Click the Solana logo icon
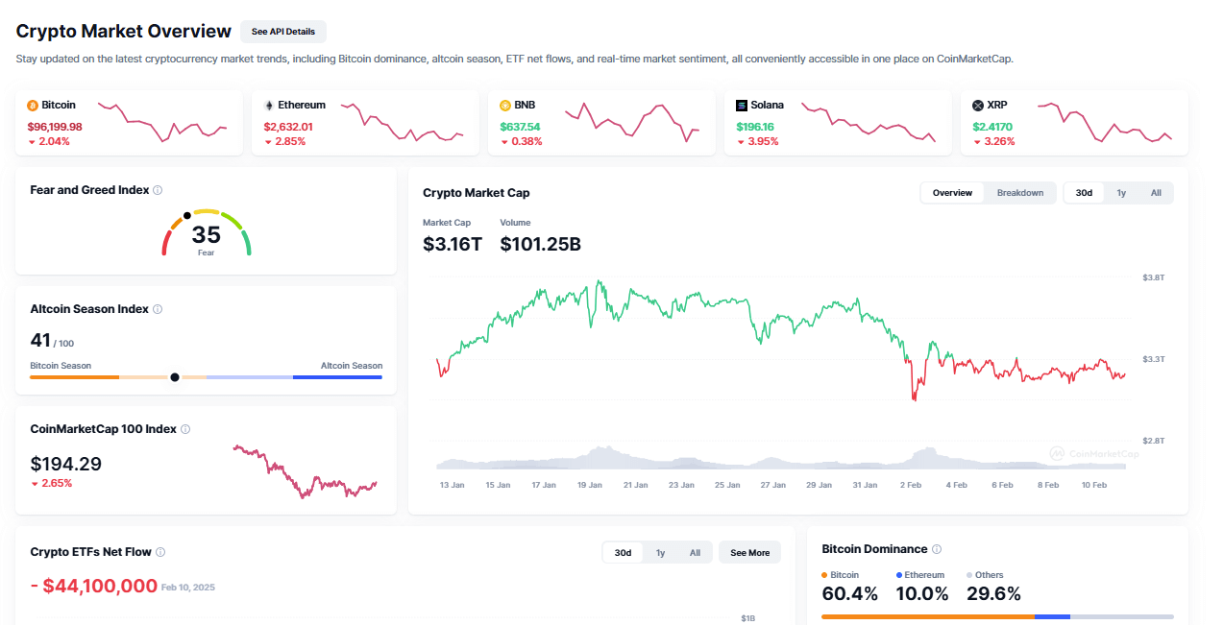The width and height of the screenshot is (1224, 625). pos(741,105)
